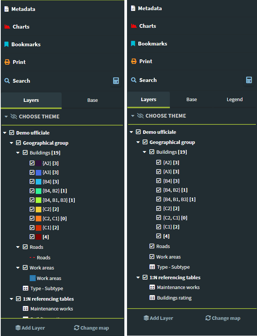
Task: Click Buildings rating table icon, right panel
Action: [x=152, y=298]
